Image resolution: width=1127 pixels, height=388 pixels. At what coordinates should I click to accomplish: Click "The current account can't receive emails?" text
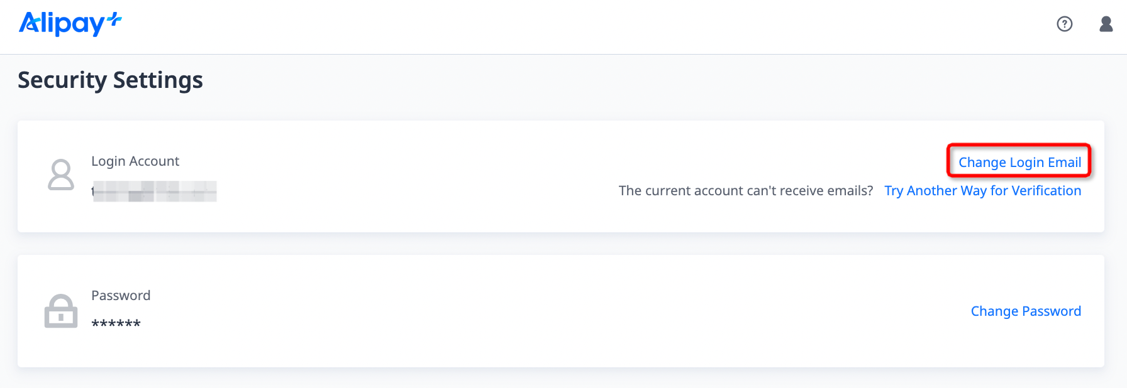(746, 191)
